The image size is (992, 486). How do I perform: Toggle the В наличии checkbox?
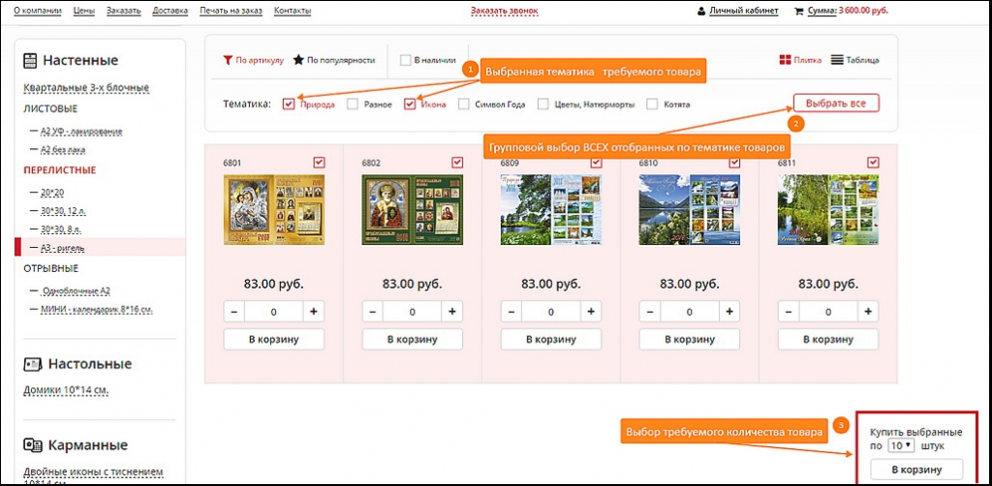click(x=406, y=60)
